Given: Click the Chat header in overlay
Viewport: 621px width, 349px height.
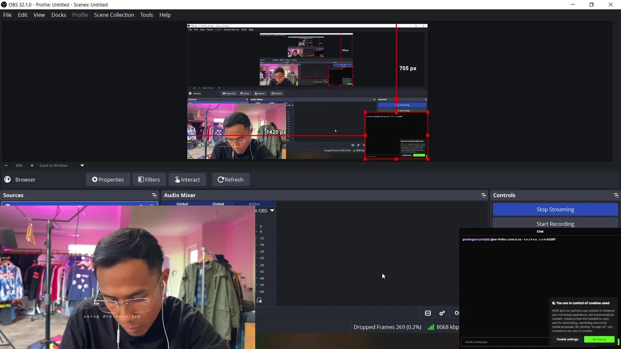Looking at the screenshot, I should click(540, 232).
